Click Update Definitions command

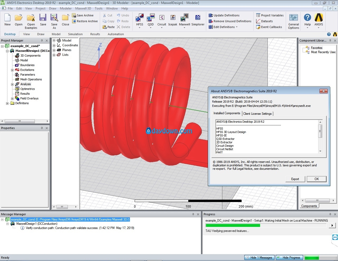tap(224, 15)
